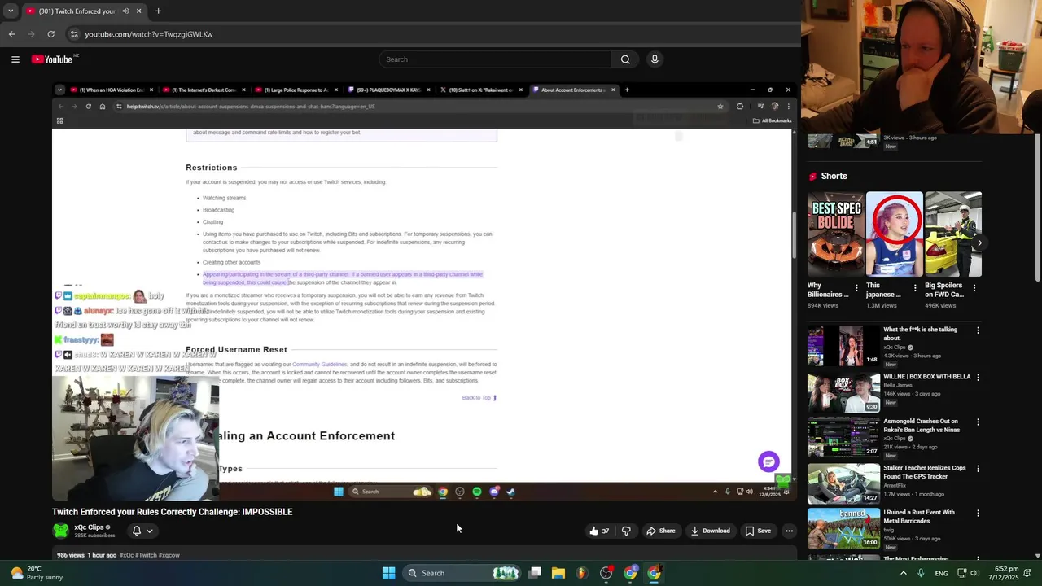Open 'WILLNE | BOX BOX WITH BELLA' title
Screen dimensions: 1042x586
pos(926,377)
